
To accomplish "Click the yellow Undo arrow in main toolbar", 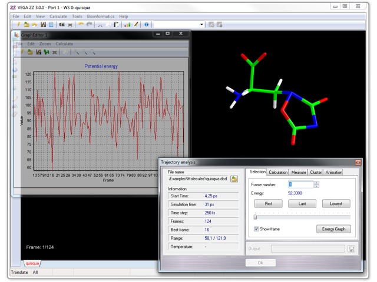I will [x=81, y=24].
